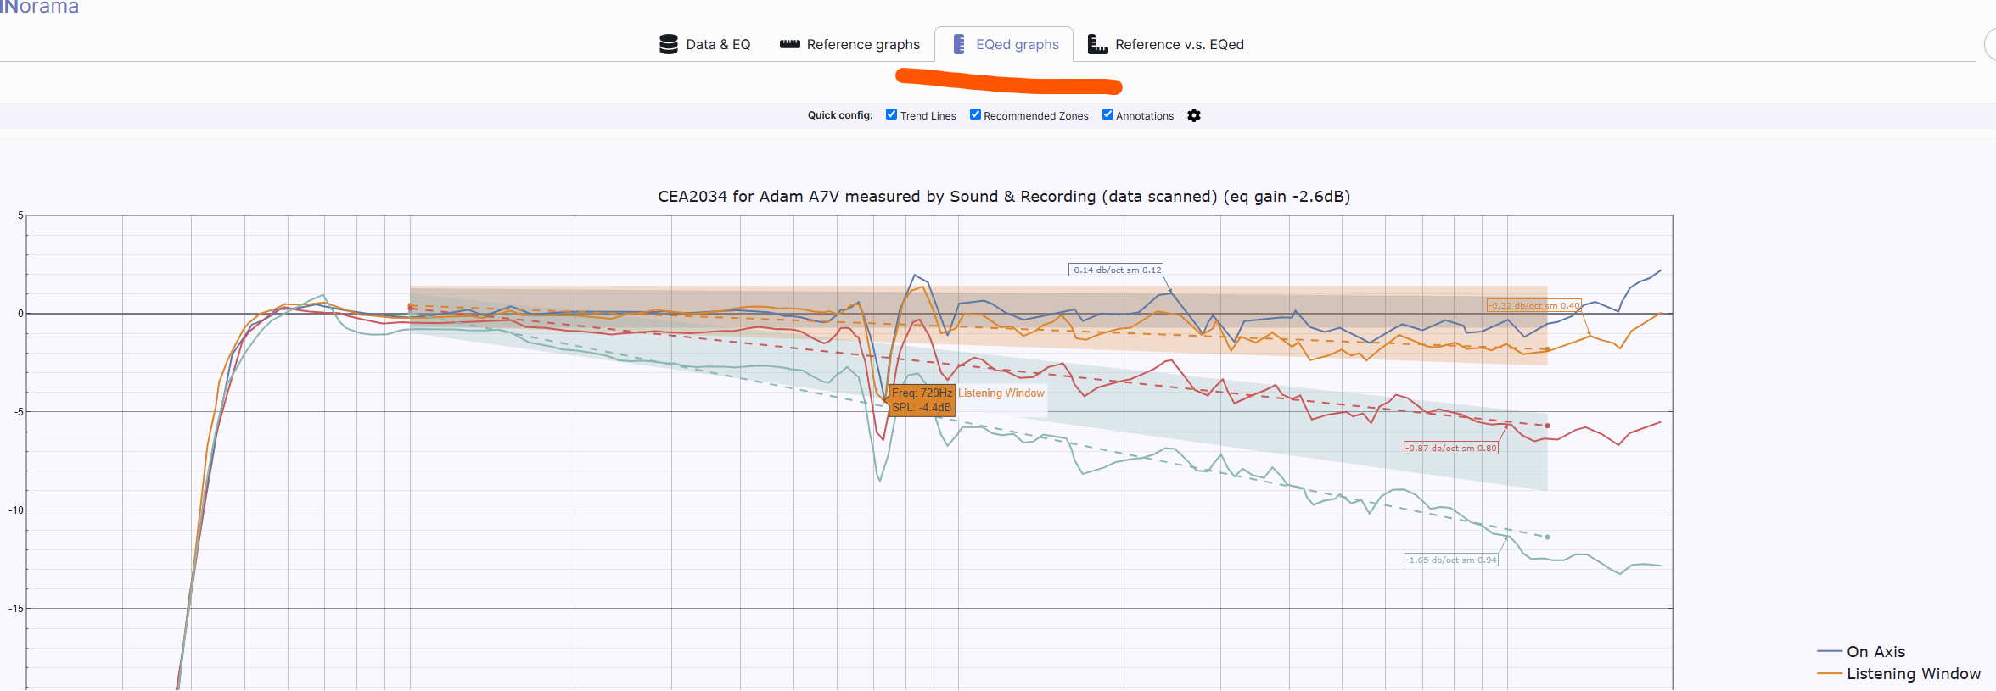Click the 0 y-axis tick label
1996x691 pixels.
[x=21, y=314]
